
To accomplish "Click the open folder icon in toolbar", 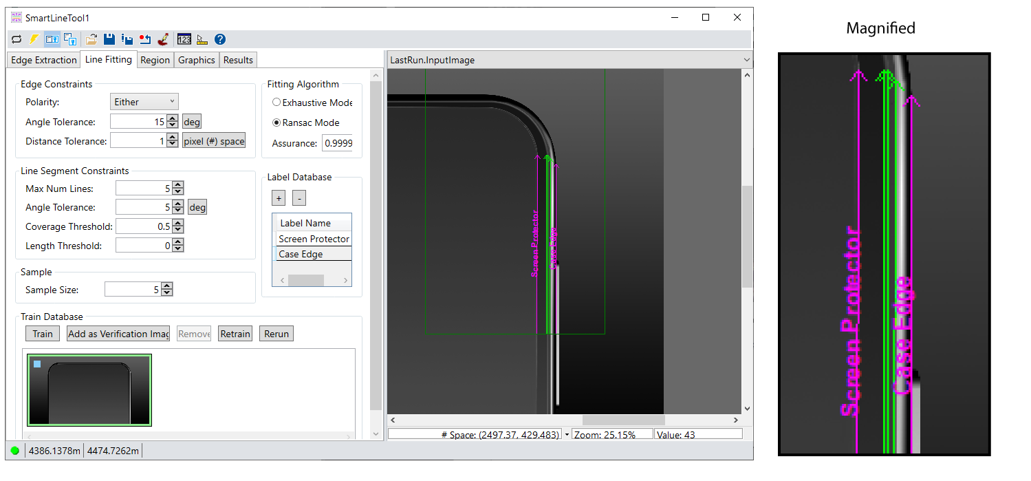I will (91, 39).
